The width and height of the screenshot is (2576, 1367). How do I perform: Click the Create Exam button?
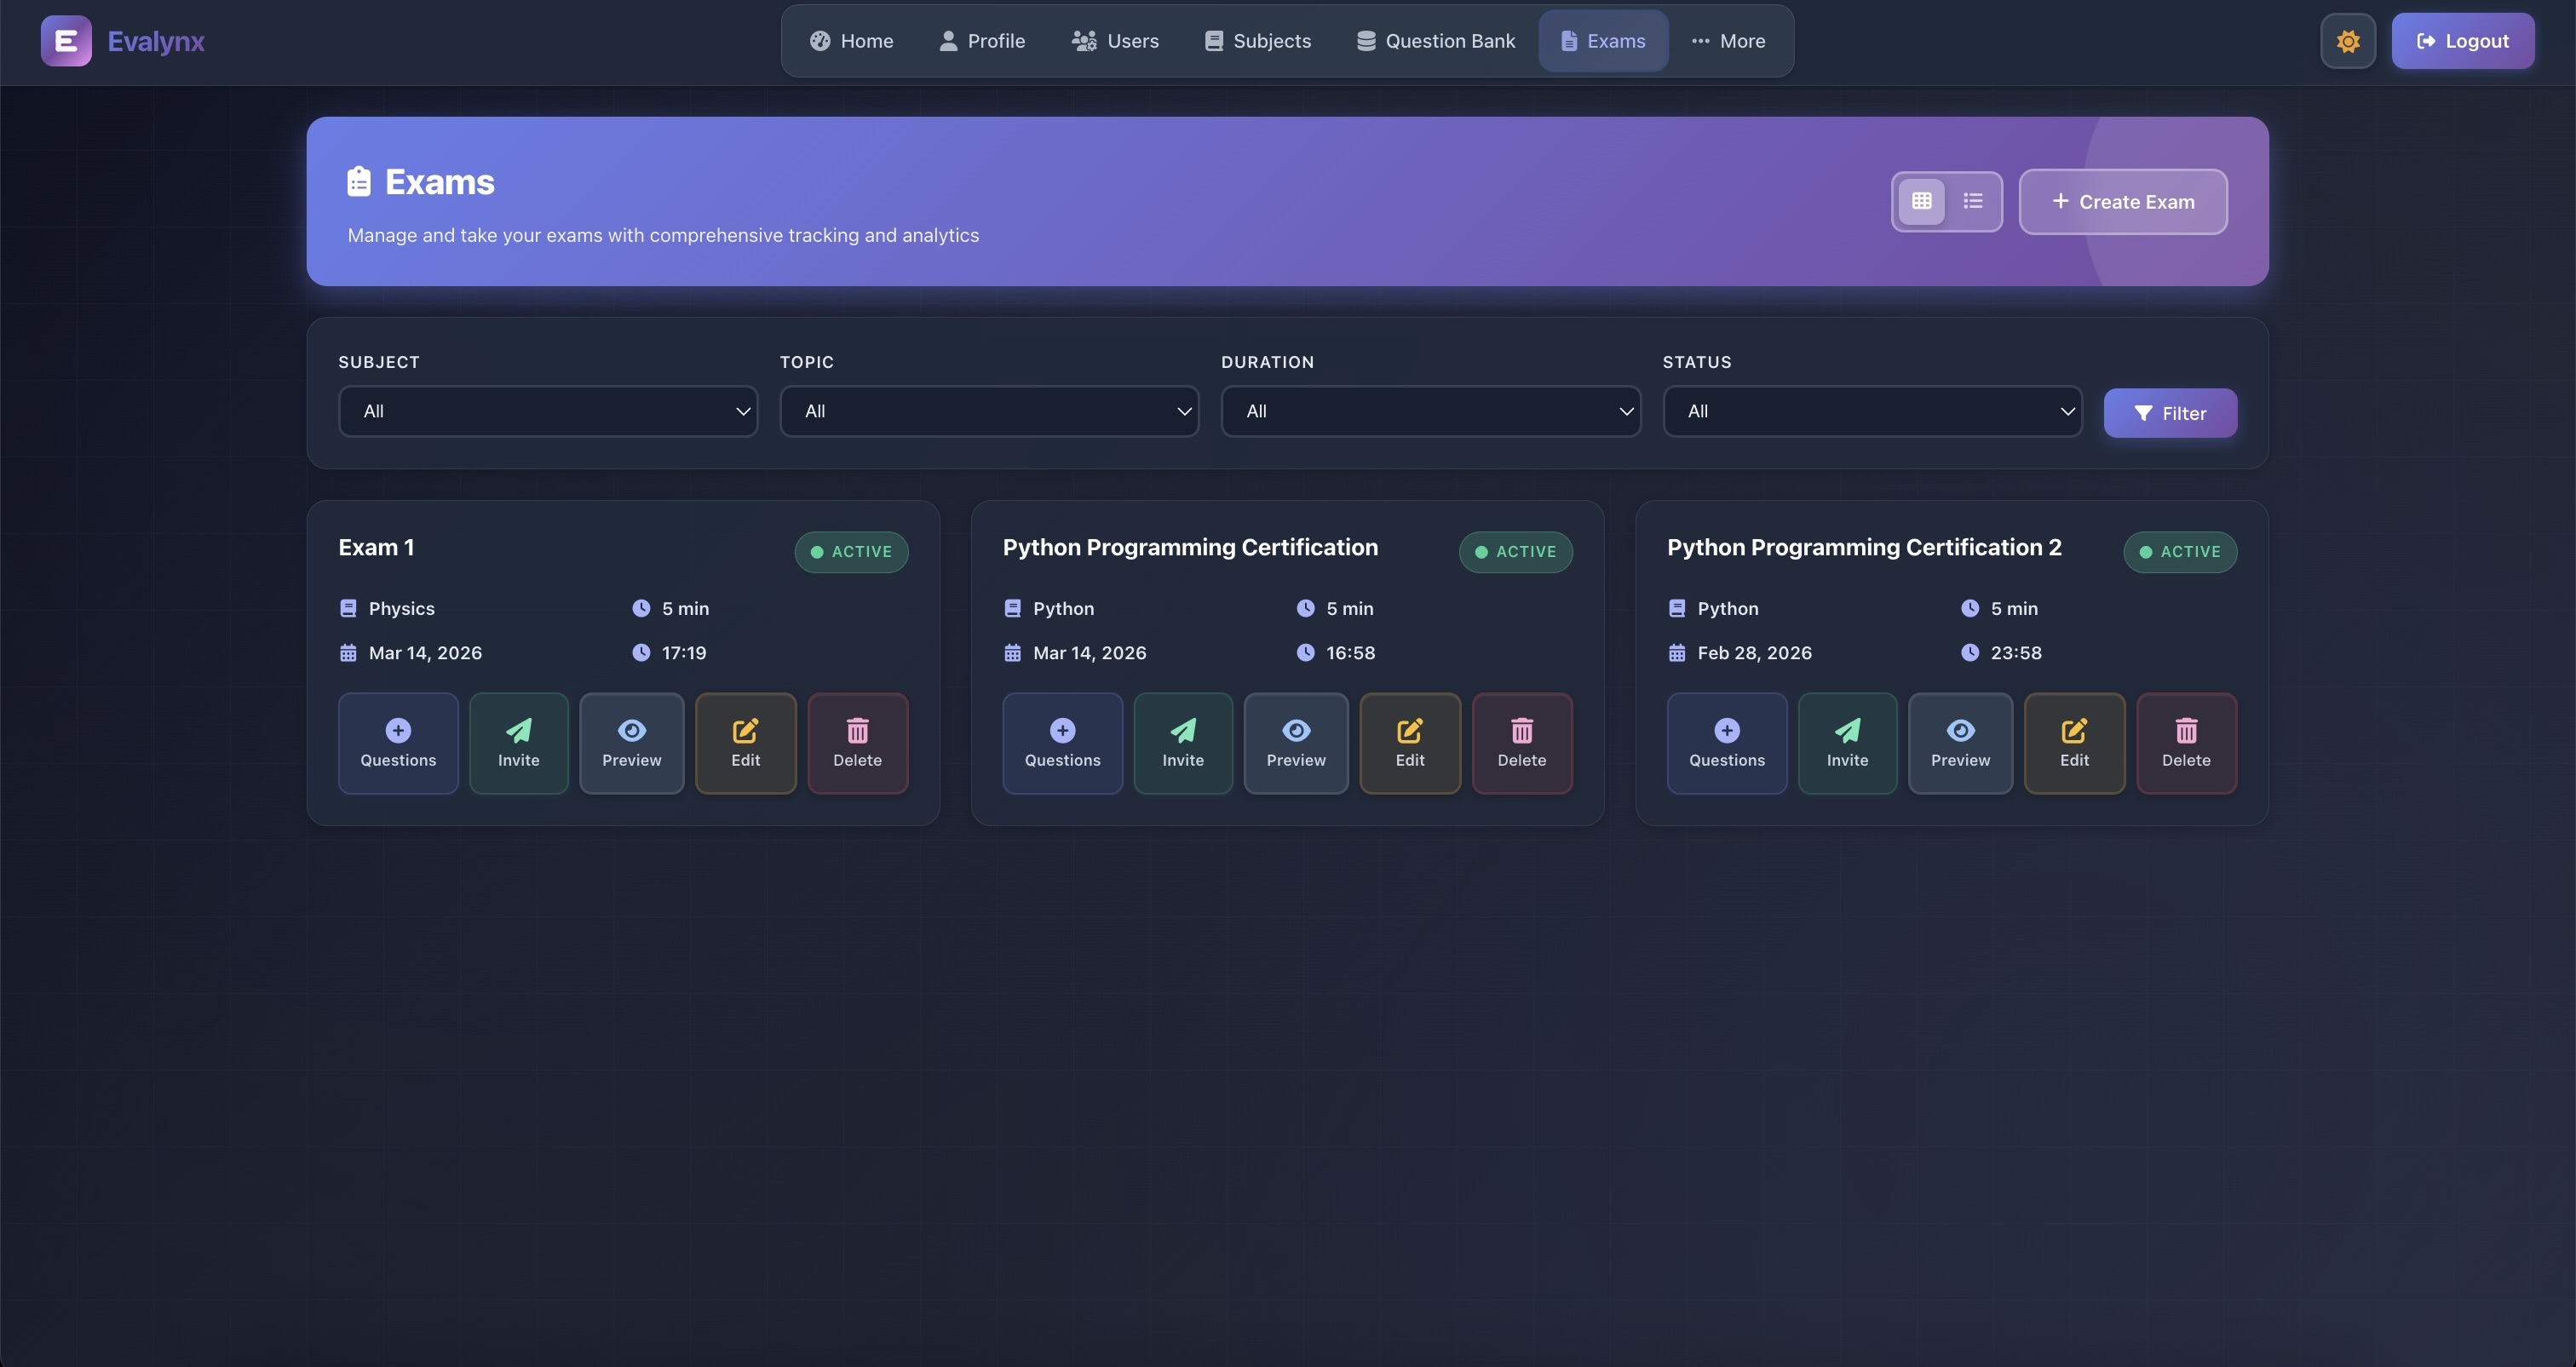click(x=2122, y=201)
